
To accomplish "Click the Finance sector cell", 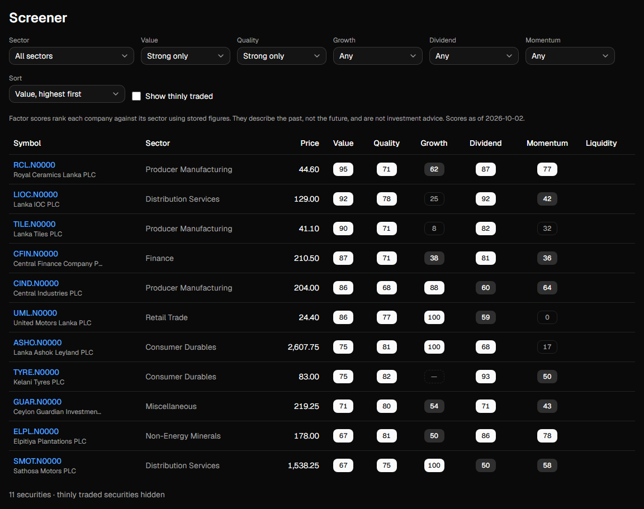I will 159,258.
